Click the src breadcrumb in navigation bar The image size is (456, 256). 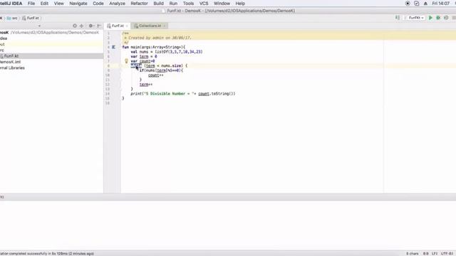click(12, 18)
